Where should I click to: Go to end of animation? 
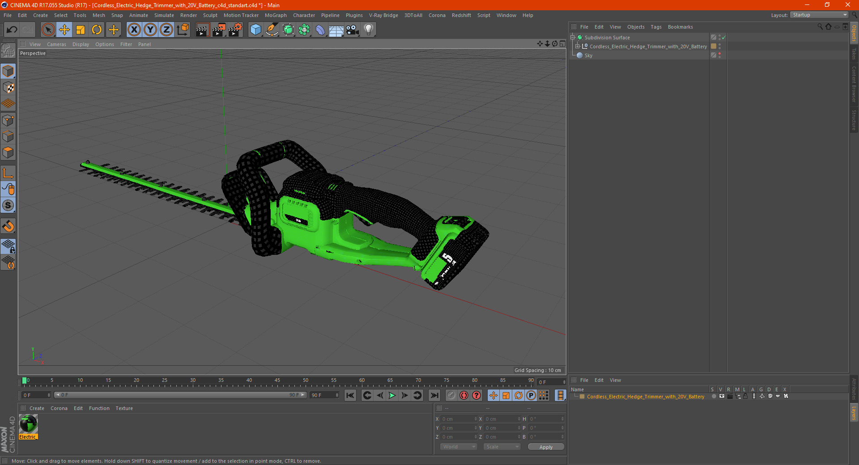pyautogui.click(x=434, y=395)
